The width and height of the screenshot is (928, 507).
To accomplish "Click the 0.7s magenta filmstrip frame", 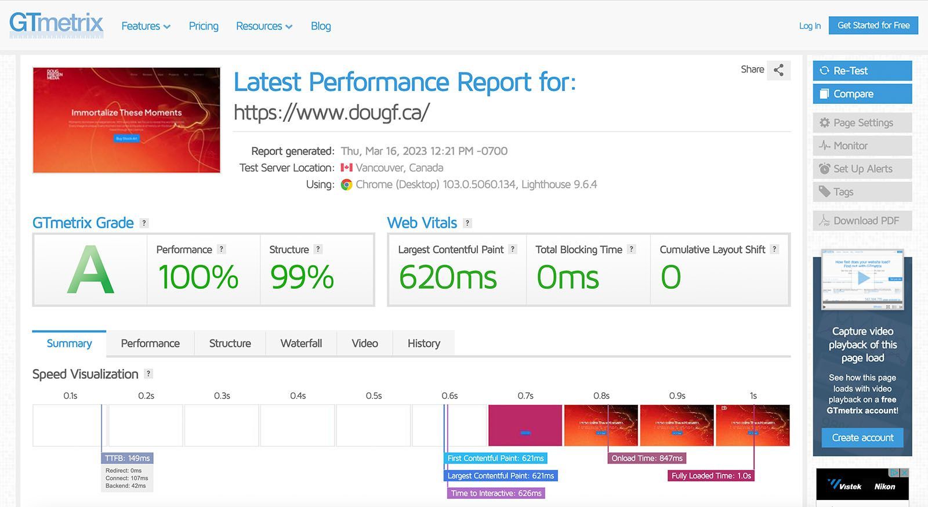I will (525, 425).
